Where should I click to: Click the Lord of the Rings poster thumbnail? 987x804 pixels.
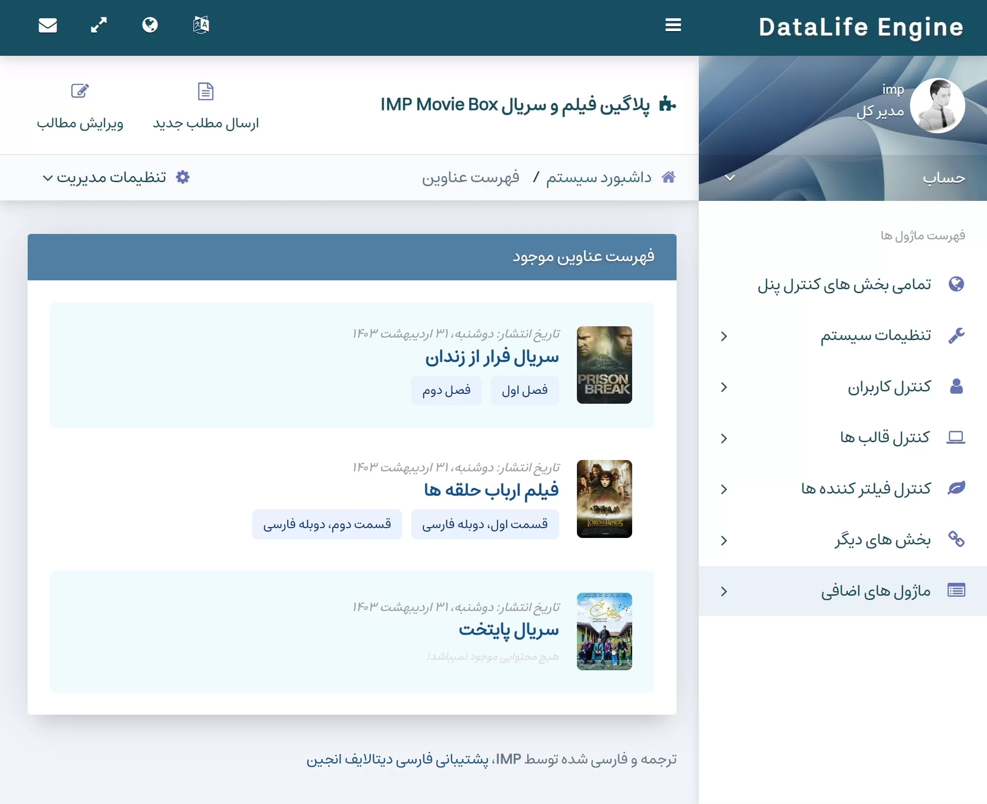tap(604, 499)
